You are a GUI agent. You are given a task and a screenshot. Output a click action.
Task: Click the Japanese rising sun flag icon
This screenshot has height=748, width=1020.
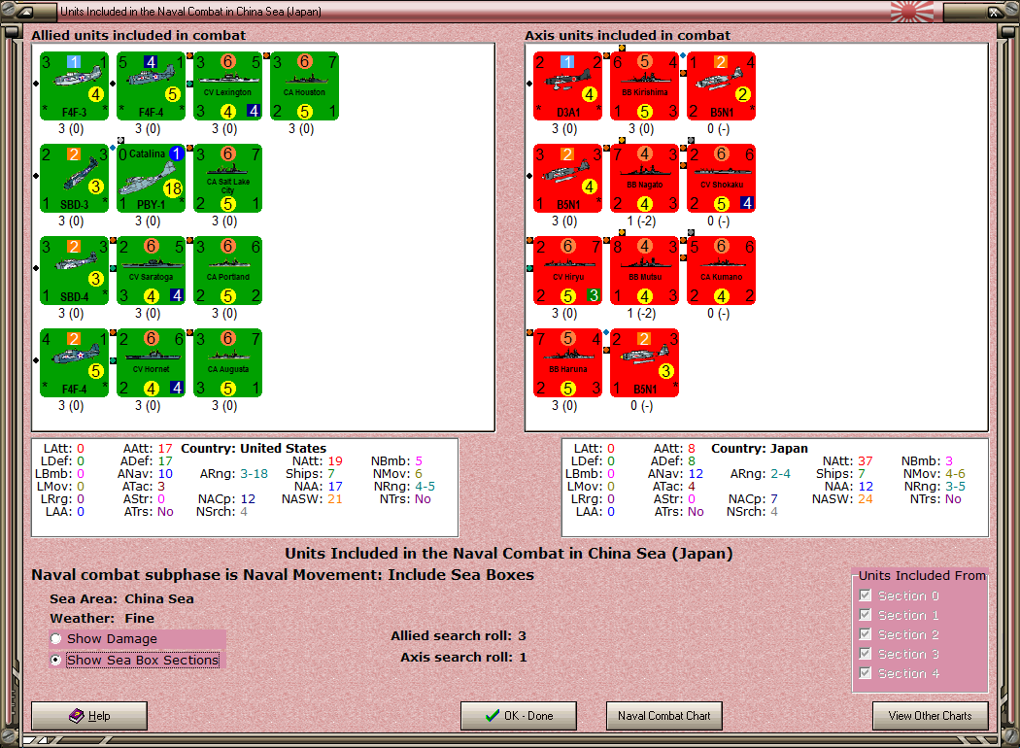911,11
